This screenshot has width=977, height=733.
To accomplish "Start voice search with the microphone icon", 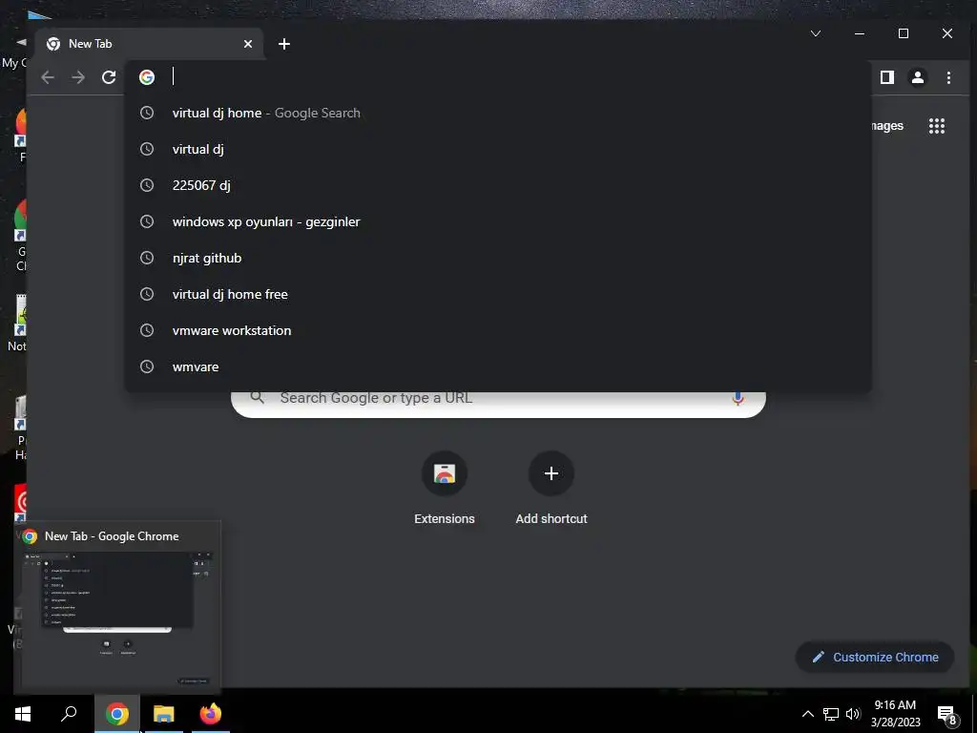I will [x=738, y=399].
